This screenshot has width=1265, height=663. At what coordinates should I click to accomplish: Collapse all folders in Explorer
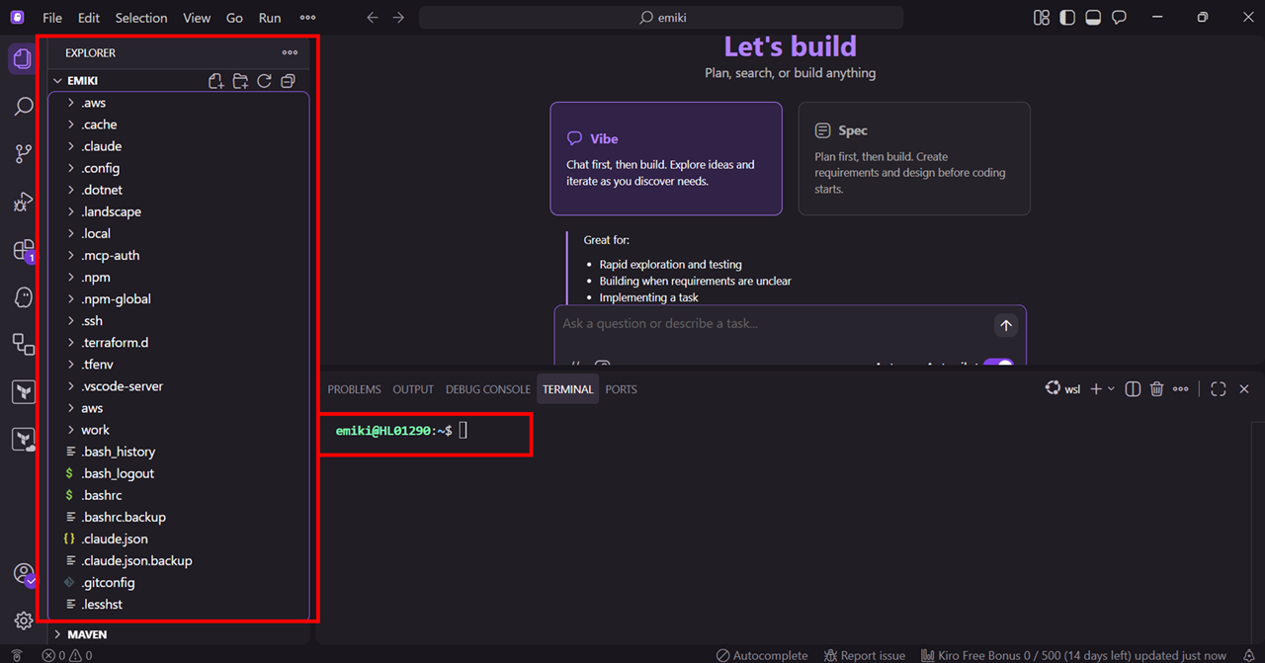click(x=288, y=81)
